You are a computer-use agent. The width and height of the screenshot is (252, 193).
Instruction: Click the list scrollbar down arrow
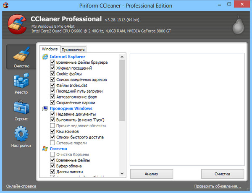pos(122,173)
